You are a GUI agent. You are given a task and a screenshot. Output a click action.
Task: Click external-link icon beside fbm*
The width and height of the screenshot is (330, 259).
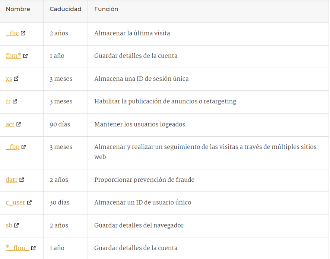tap(25, 56)
